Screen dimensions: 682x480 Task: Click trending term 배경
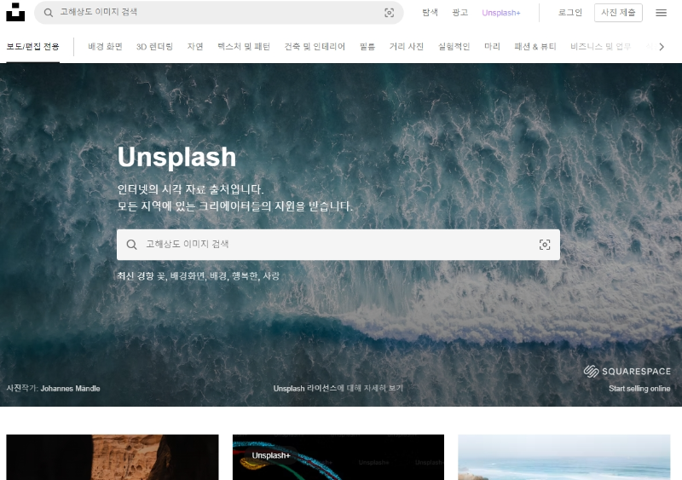click(x=218, y=276)
